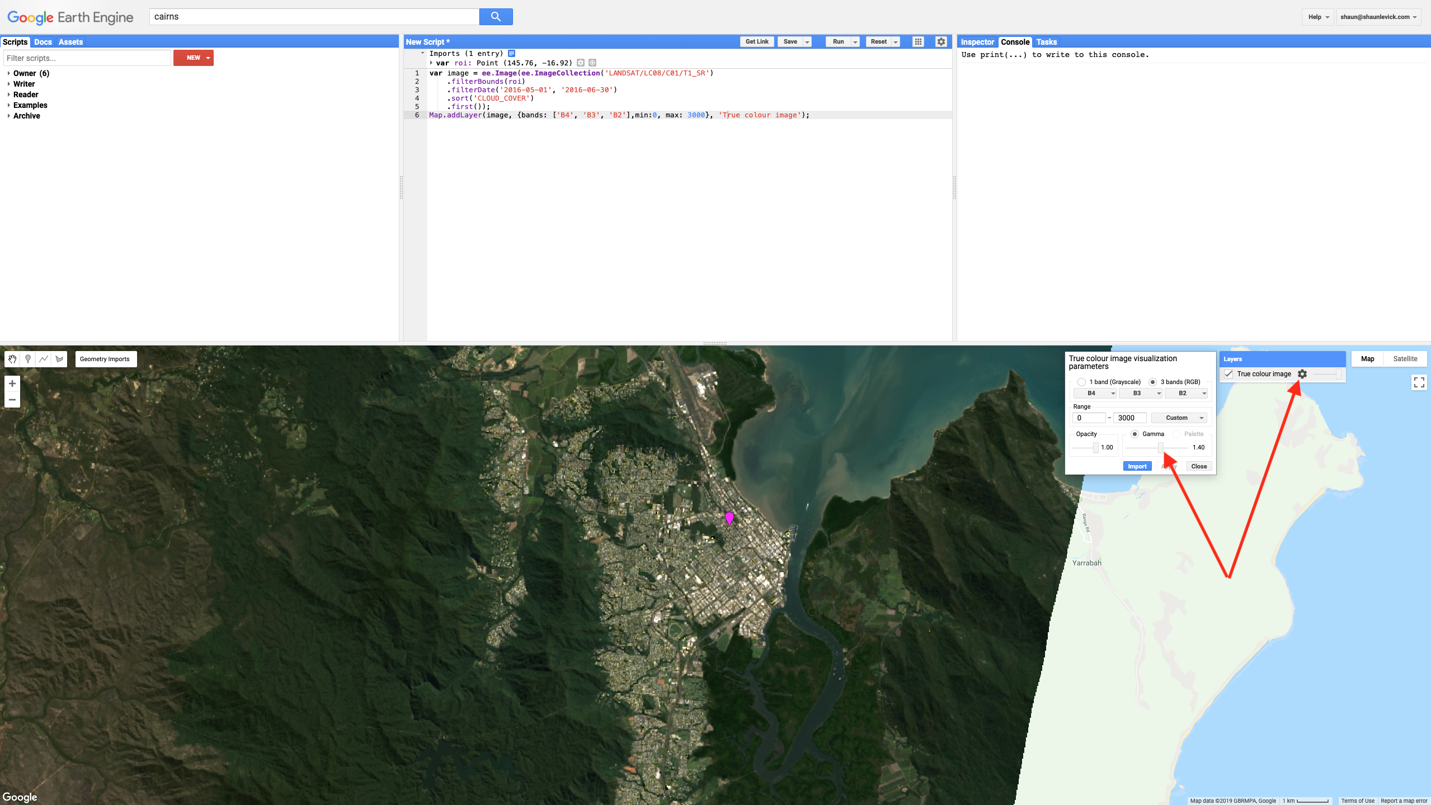
Task: Switch base map to Map view
Action: (x=1367, y=359)
